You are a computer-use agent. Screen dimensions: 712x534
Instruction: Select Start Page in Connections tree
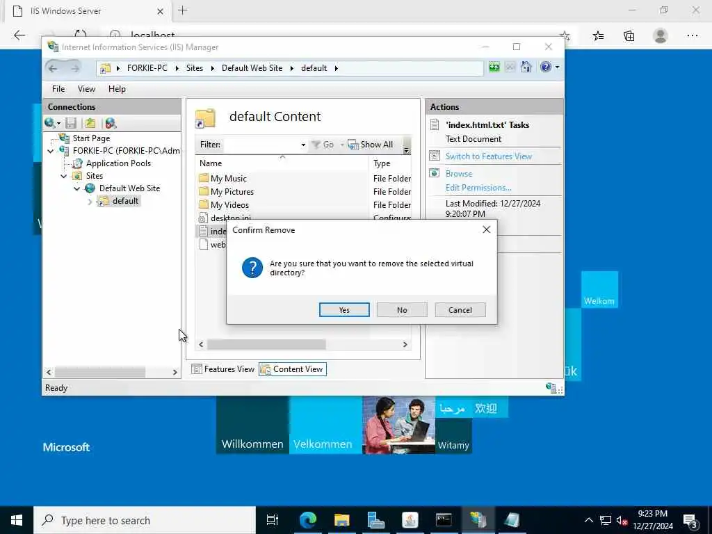pos(91,138)
